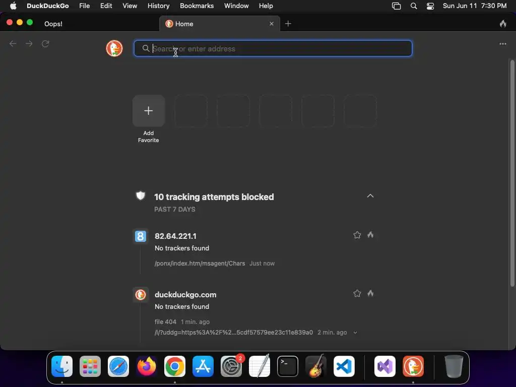Open the 82.64.221.1 site link

coord(175,236)
